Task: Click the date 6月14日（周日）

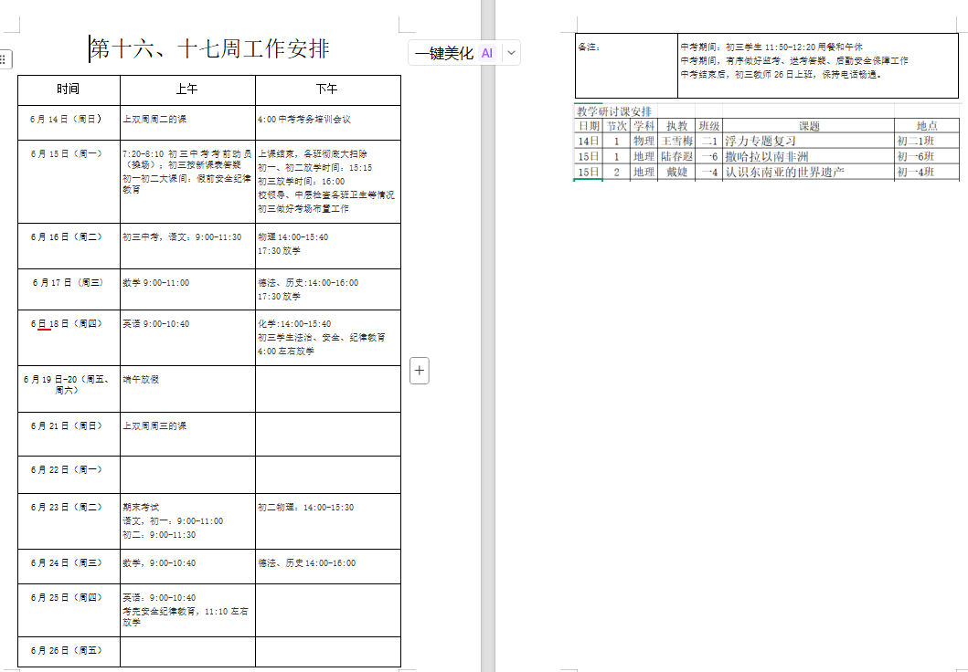Action: [x=67, y=119]
